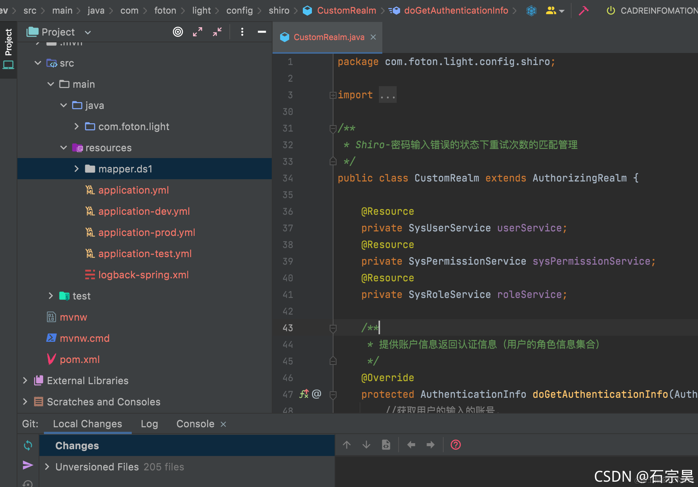Click the CADREINFOMATION run configuration
Screen dimensions: 698x487
coord(659,11)
